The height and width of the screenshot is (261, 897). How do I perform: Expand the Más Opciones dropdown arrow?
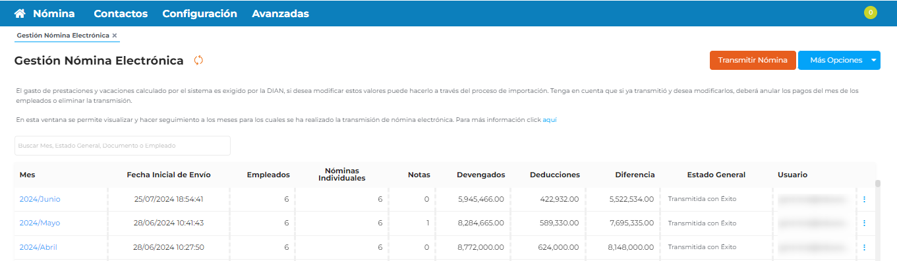(874, 60)
